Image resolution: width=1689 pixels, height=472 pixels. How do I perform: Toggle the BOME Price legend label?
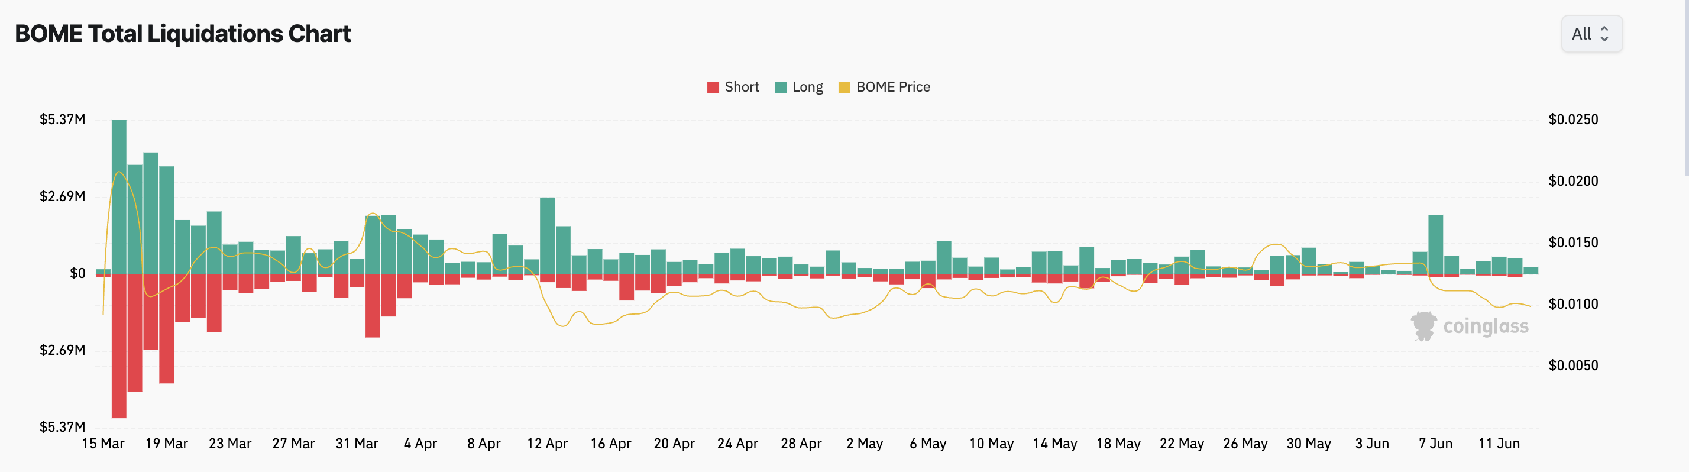(x=892, y=87)
